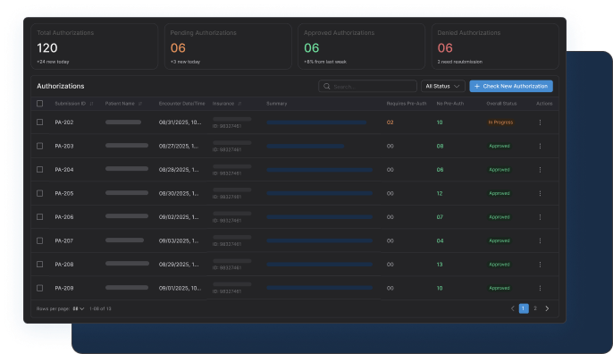Click submission ID PA-204

pos(64,170)
